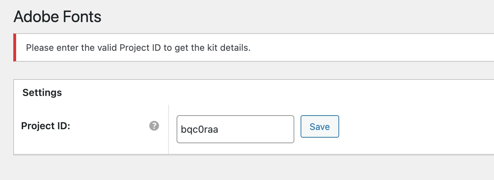This screenshot has width=494, height=180.
Task: Click the error notice message text
Action: [x=138, y=48]
